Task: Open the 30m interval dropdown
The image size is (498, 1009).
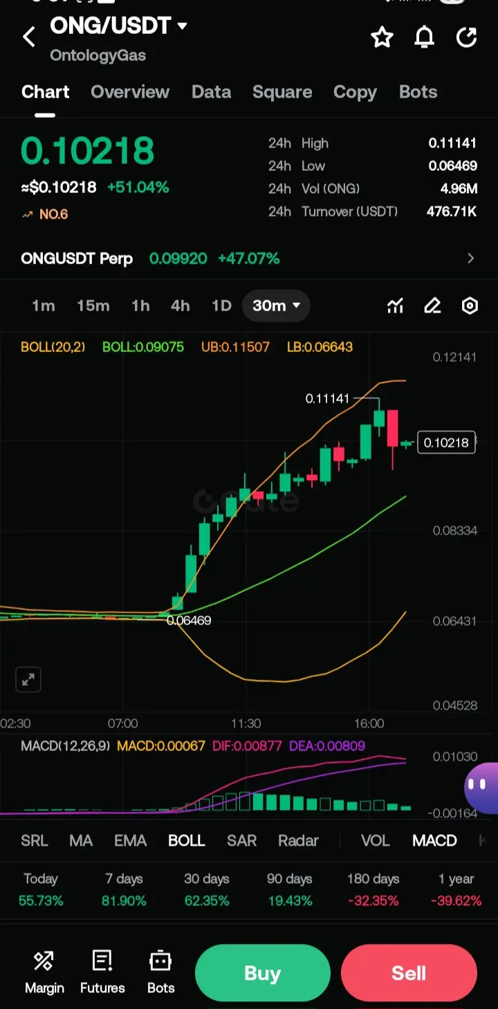Action: click(x=276, y=306)
